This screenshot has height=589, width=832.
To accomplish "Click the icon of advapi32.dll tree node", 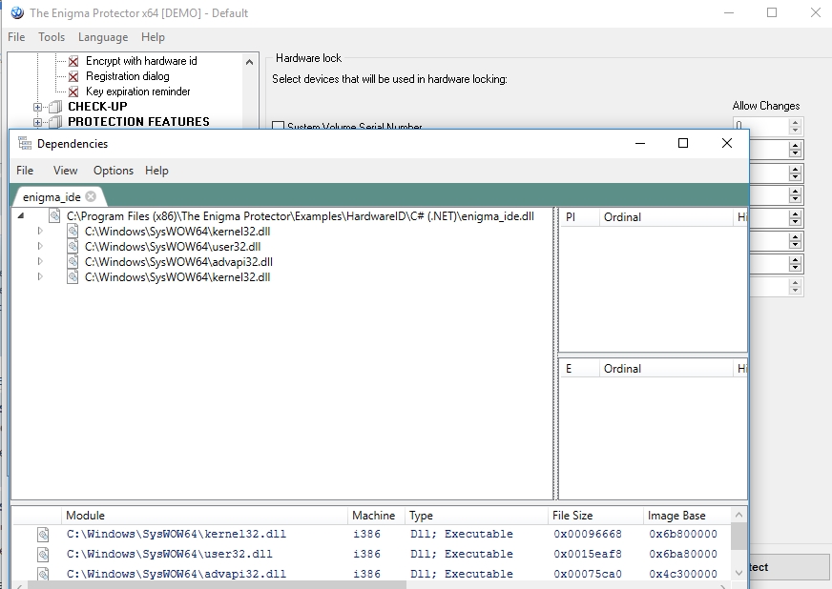I will 73,261.
